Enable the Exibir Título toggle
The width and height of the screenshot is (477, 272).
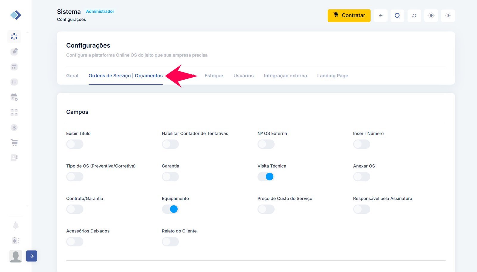point(75,144)
